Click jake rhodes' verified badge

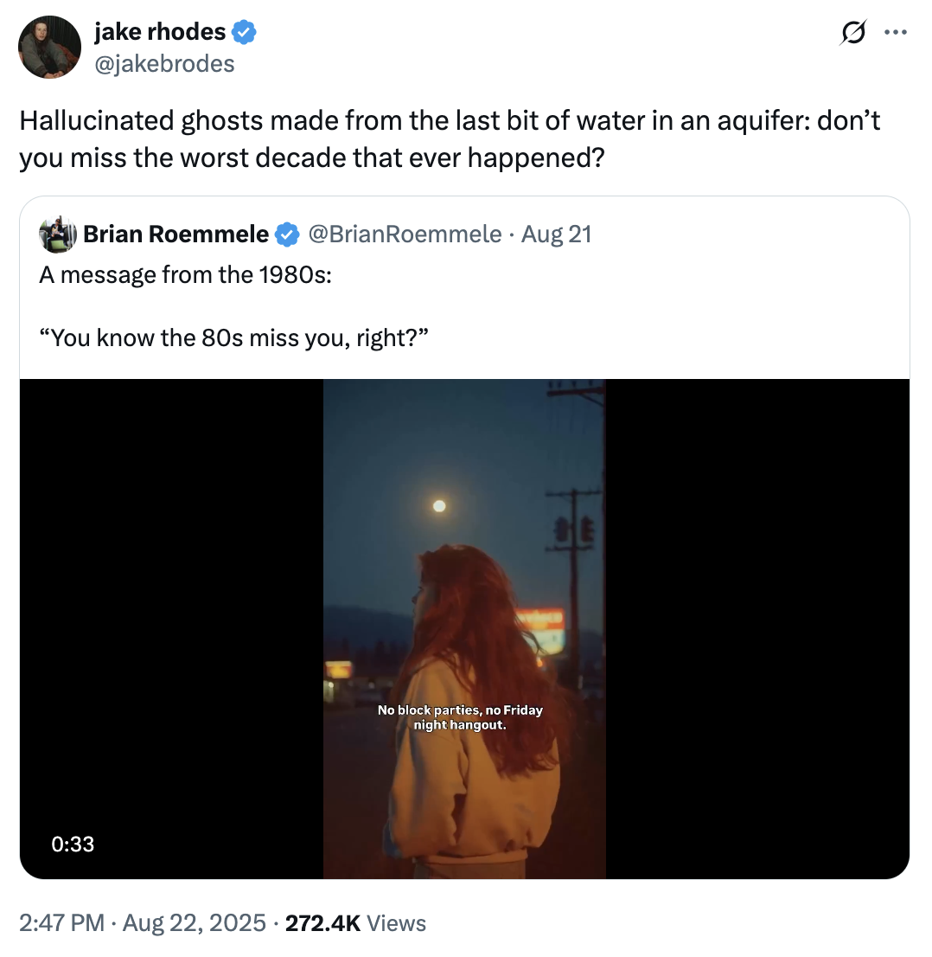click(244, 31)
